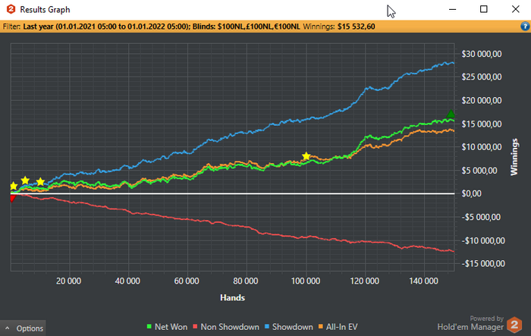Click the blue help question mark icon
Image resolution: width=531 pixels, height=336 pixels.
(x=525, y=27)
